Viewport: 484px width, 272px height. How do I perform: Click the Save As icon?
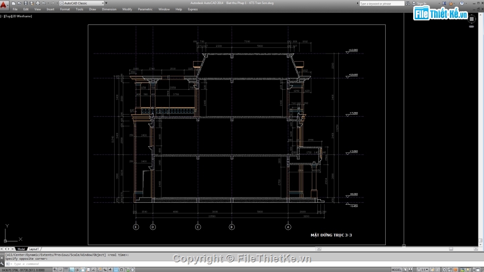pos(32,3)
